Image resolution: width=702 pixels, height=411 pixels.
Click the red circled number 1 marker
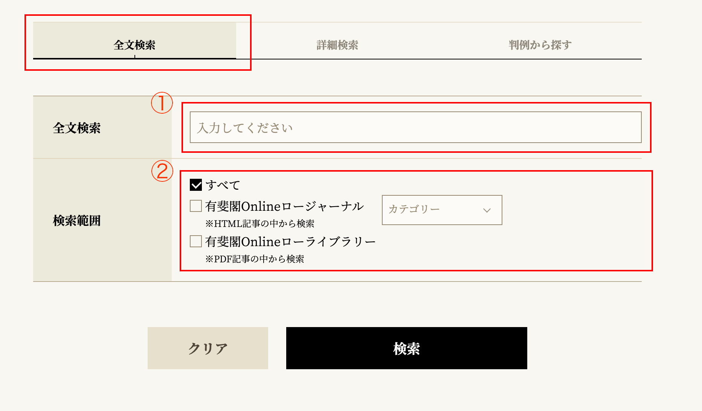(x=162, y=103)
